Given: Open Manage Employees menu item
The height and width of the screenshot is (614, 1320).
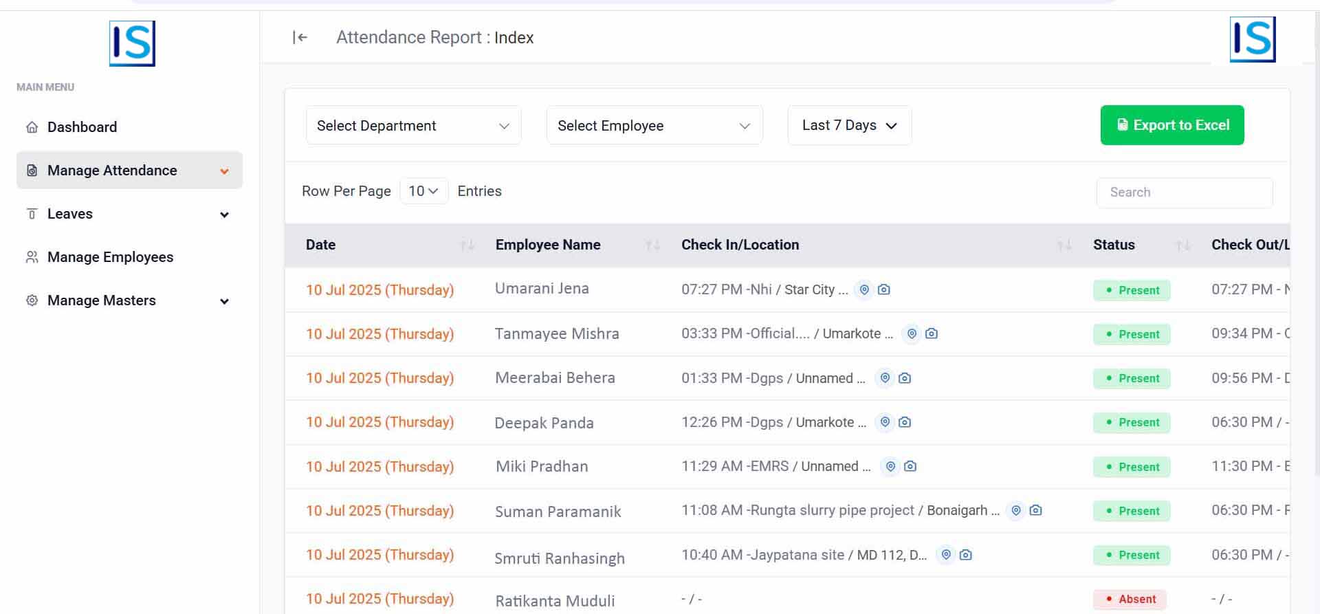Looking at the screenshot, I should click(110, 257).
